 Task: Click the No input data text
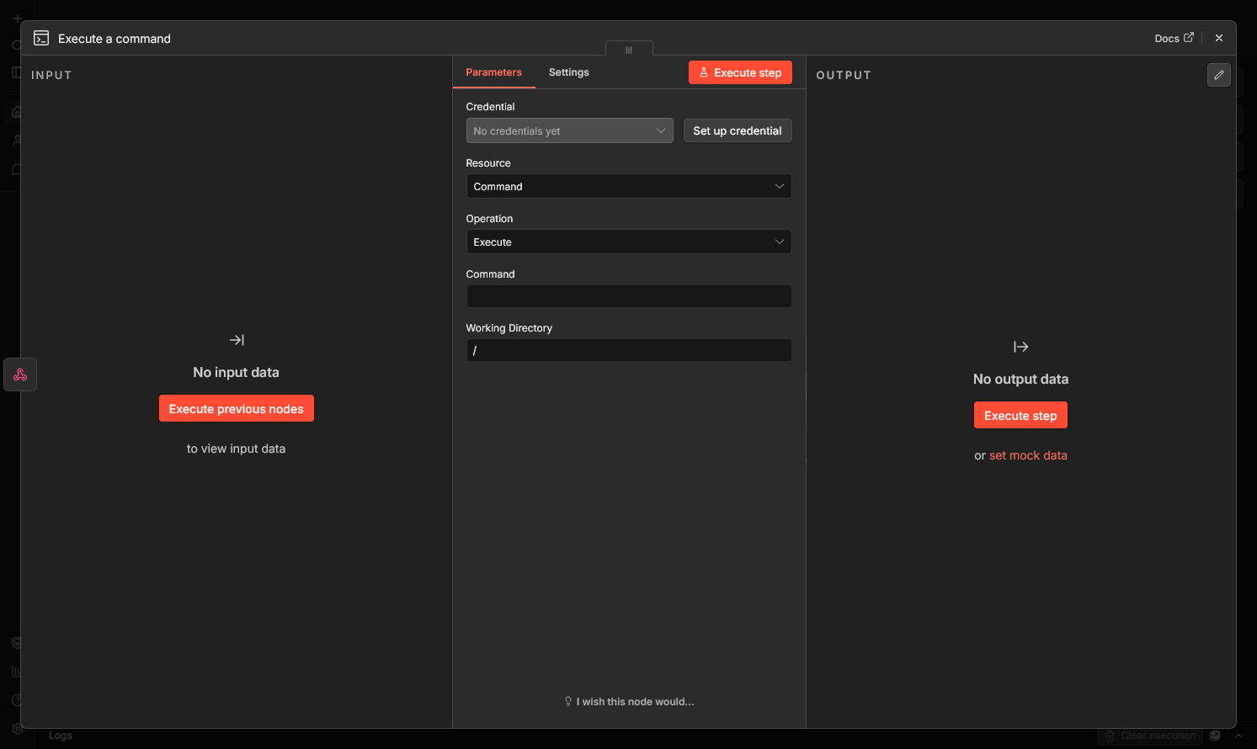coord(236,372)
